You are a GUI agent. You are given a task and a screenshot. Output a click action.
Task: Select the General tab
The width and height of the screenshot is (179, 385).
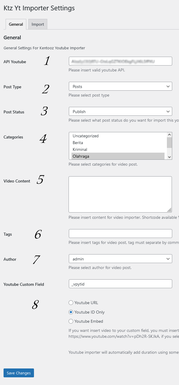tap(16, 24)
